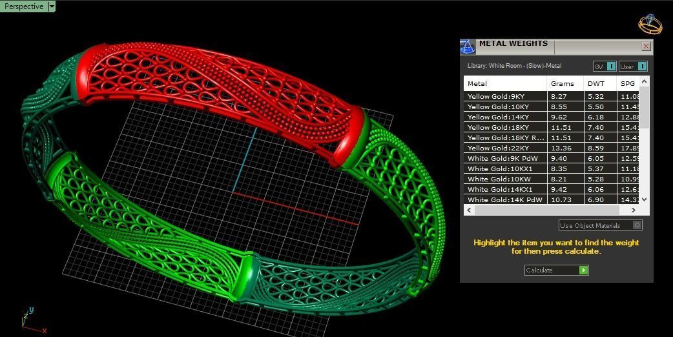Image resolution: width=673 pixels, height=337 pixels.
Task: Click the 8.59 DWT cell
Action: pos(600,148)
